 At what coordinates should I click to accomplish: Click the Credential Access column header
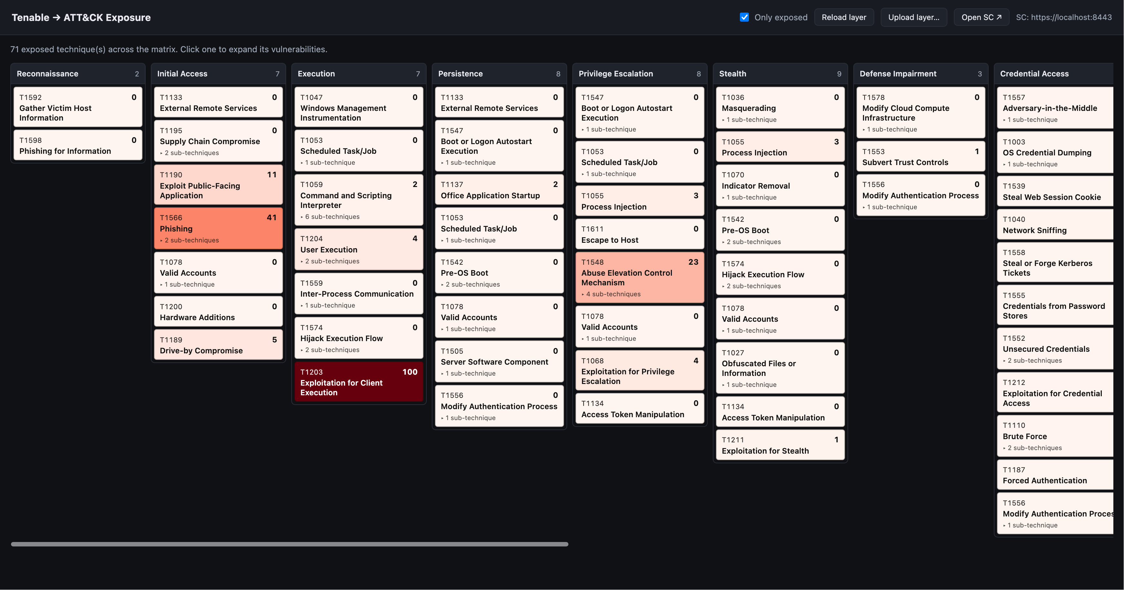pyautogui.click(x=1054, y=74)
